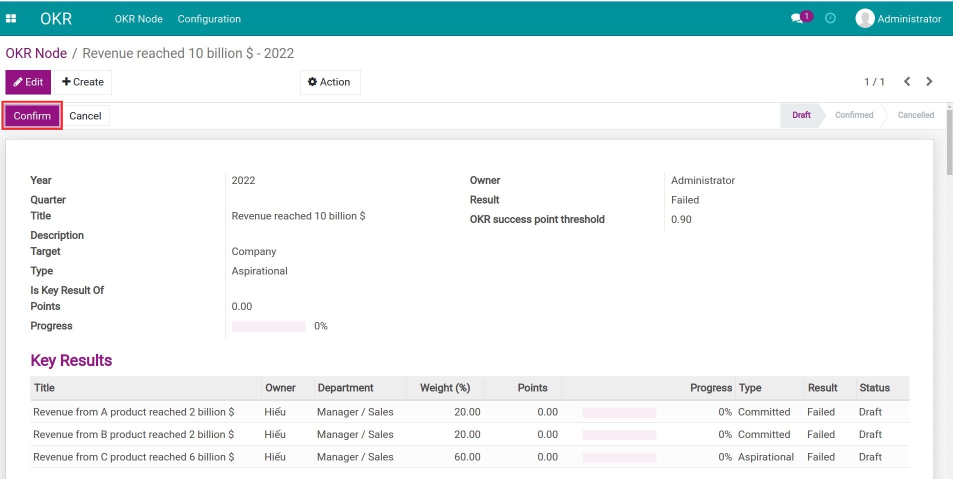953x479 pixels.
Task: Open the Configuration menu
Action: (x=209, y=19)
